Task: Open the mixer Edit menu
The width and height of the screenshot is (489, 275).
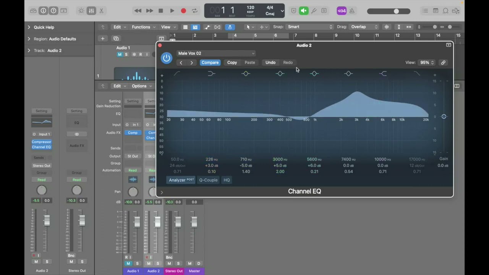Action: pos(120,86)
